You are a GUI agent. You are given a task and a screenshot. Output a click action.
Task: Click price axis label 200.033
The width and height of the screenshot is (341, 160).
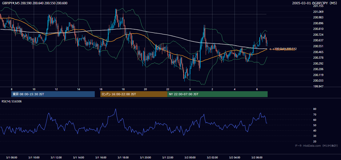(x=318, y=81)
